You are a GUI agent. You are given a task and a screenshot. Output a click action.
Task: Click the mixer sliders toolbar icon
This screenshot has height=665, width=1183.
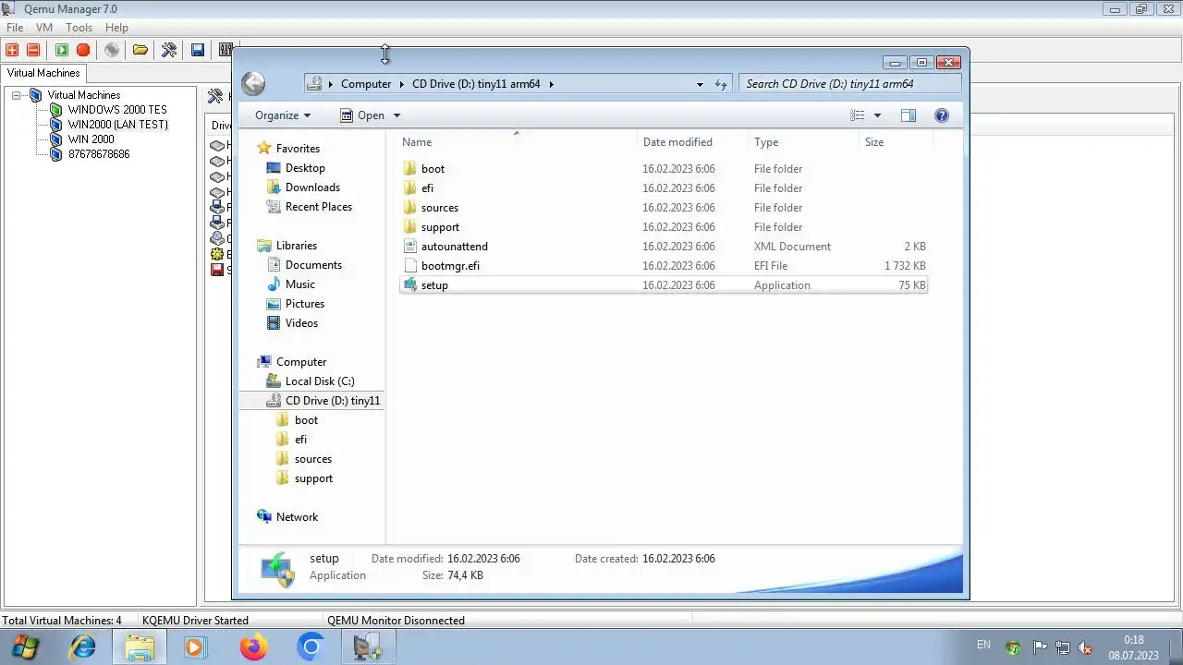pos(225,50)
